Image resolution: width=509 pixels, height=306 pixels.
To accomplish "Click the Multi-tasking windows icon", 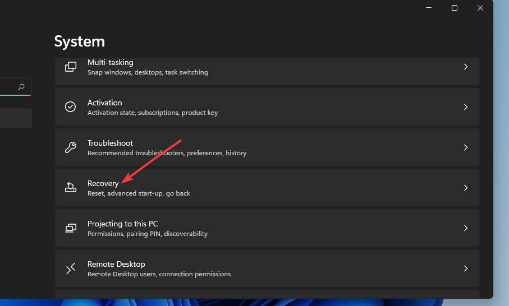I will (71, 67).
